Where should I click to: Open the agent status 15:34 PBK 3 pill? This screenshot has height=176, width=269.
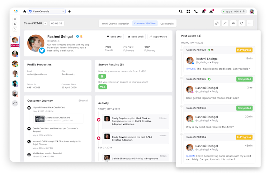click(x=234, y=11)
